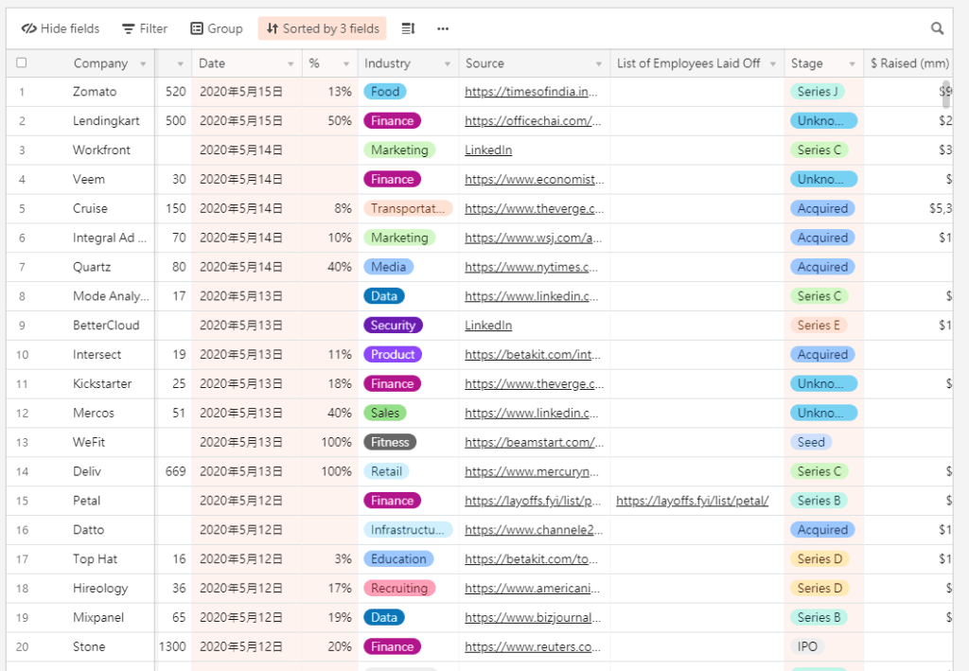The width and height of the screenshot is (969, 671).
Task: Click Infrastructure tag in Datto row
Action: click(x=408, y=529)
